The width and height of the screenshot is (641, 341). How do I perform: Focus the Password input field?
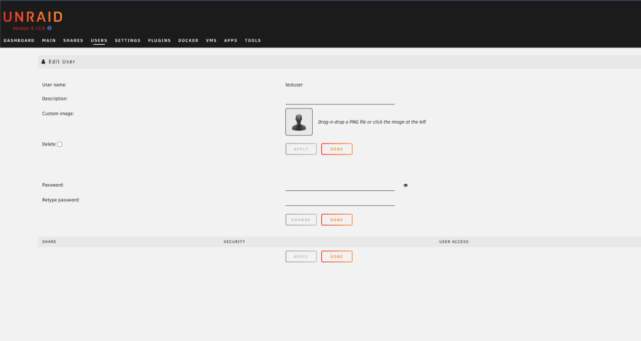pos(340,186)
